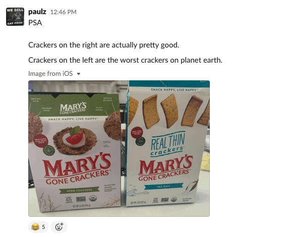Open the crackers photo attachment
The image size is (285, 237).
[x=119, y=149]
